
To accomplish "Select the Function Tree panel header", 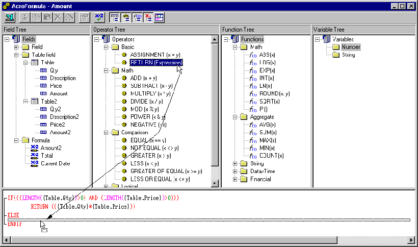I will click(x=265, y=30).
